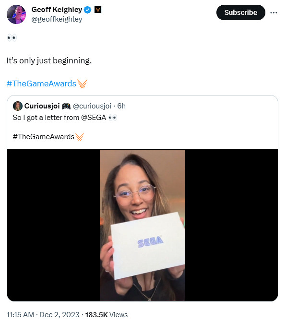Play the video with the SEGA envelope
This screenshot has height=322, width=286.
pyautogui.click(x=143, y=225)
